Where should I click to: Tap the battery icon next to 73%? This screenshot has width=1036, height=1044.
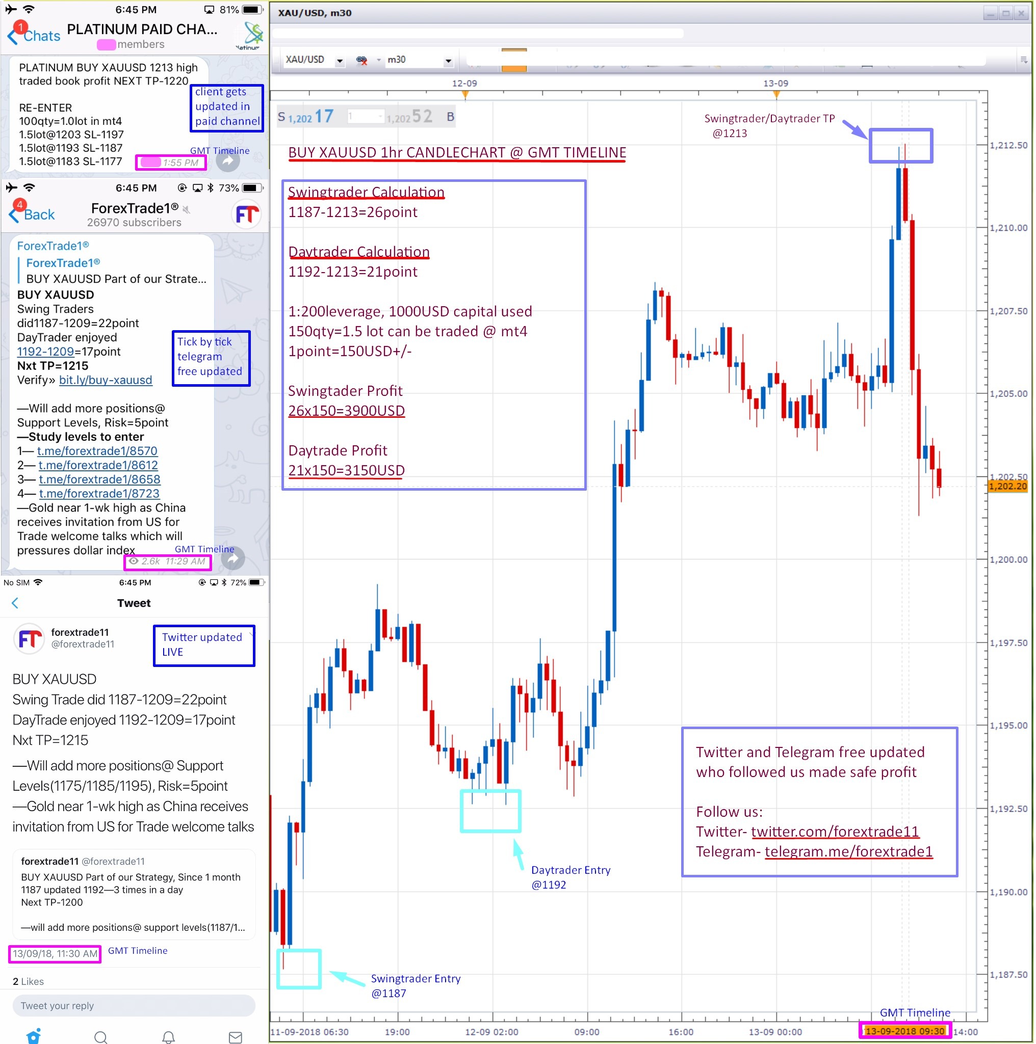(x=252, y=188)
